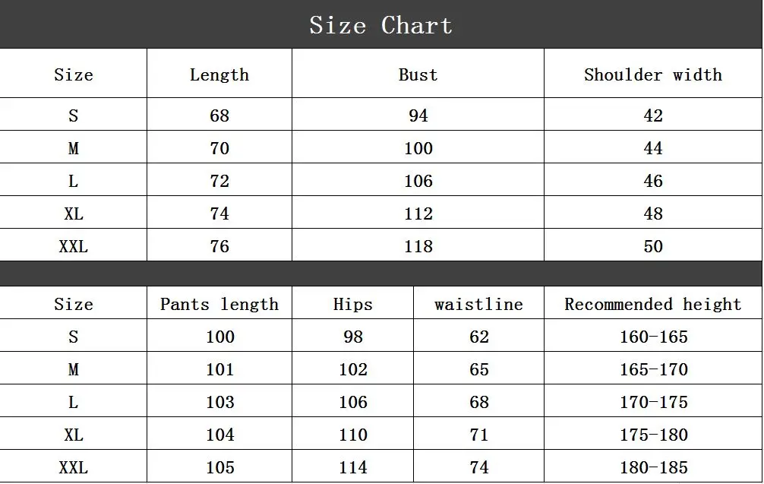Click the recommended height 180-185 cell
The height and width of the screenshot is (484, 764).
653,467
